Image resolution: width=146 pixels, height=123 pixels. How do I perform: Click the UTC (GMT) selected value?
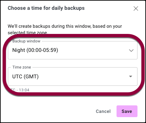coord(26,77)
